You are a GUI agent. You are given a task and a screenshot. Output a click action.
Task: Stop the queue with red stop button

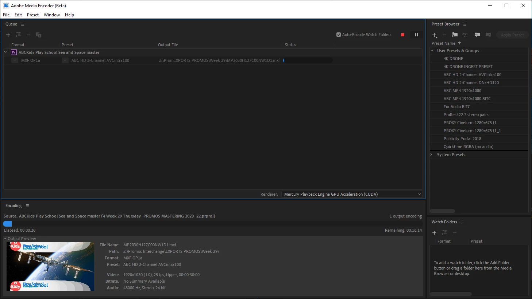pos(402,35)
